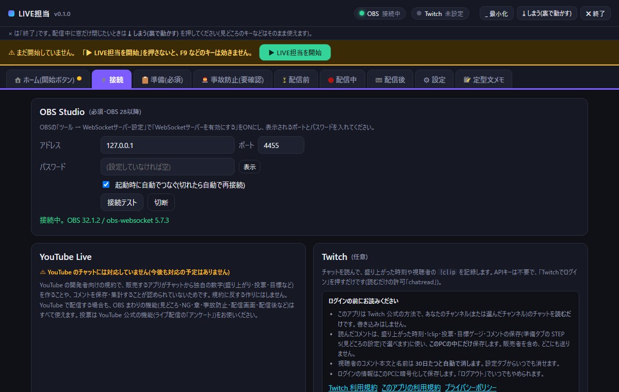Open the 配信中 tab
The width and height of the screenshot is (619, 392).
coord(342,80)
